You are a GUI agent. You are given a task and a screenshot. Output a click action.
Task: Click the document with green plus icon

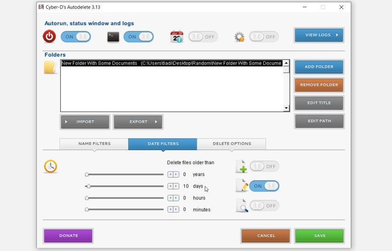[x=241, y=166]
